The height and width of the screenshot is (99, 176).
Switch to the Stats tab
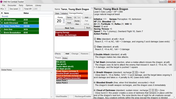pos(57,13)
